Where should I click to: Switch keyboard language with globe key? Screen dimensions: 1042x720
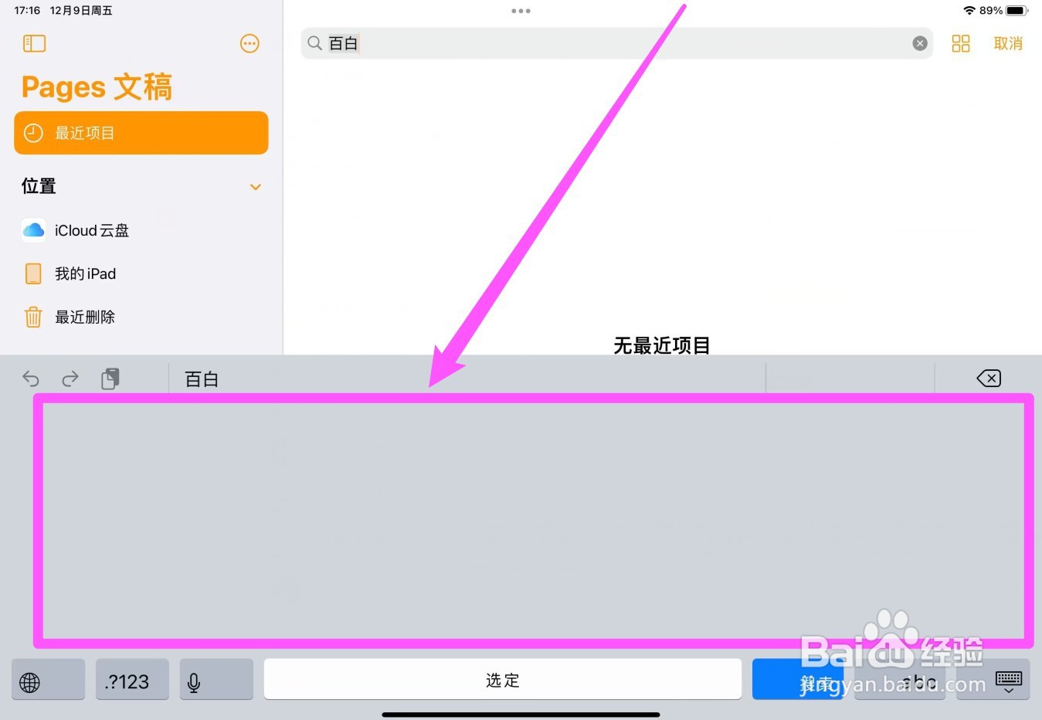coord(48,680)
